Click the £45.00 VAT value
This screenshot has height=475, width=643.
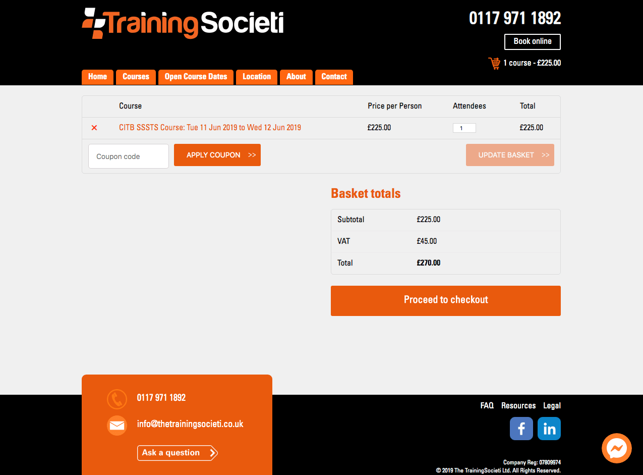coord(427,241)
